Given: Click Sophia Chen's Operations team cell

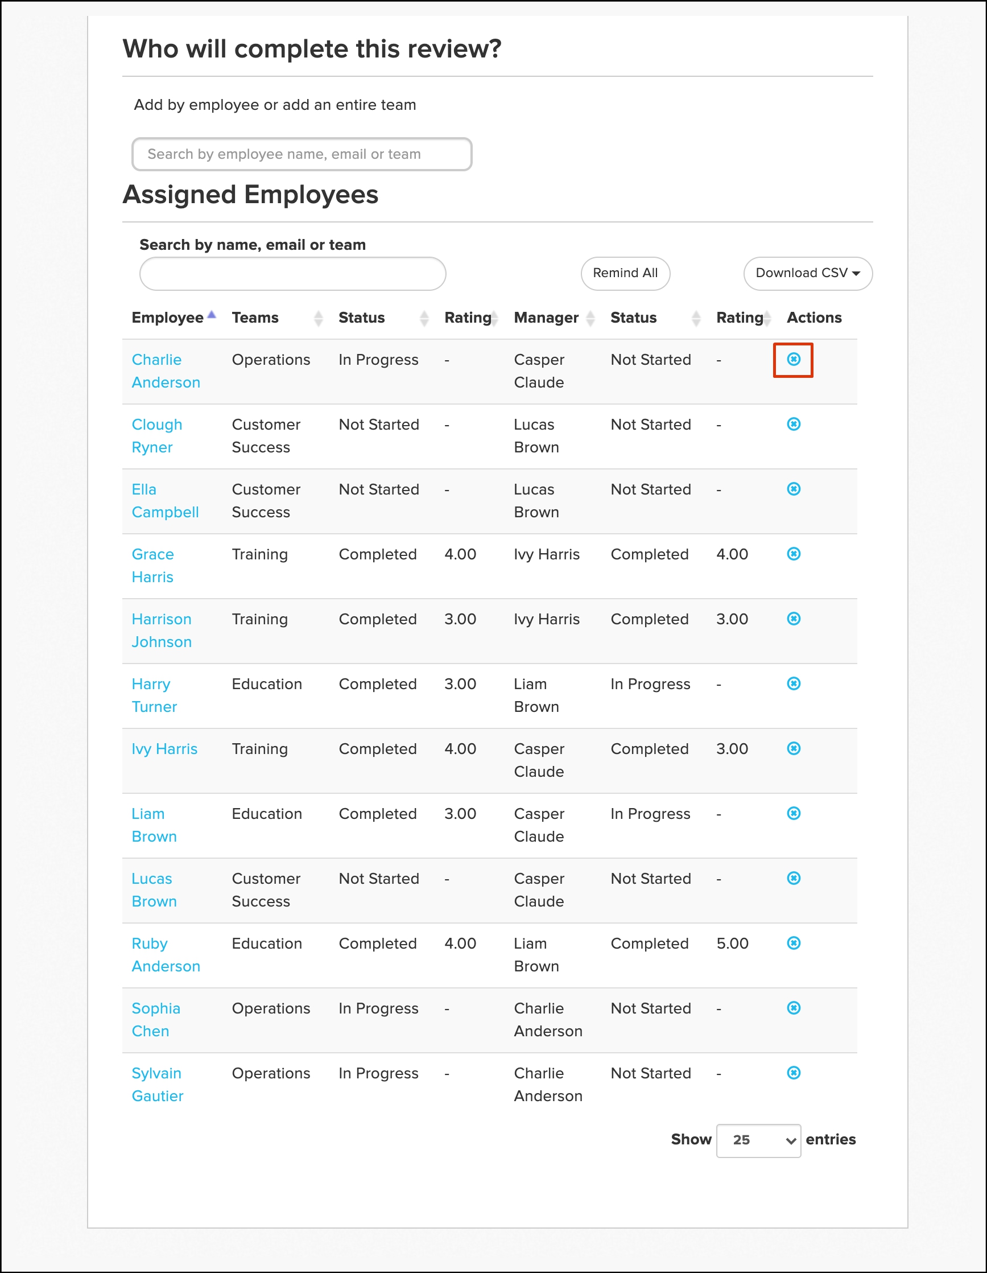Looking at the screenshot, I should (x=271, y=1008).
